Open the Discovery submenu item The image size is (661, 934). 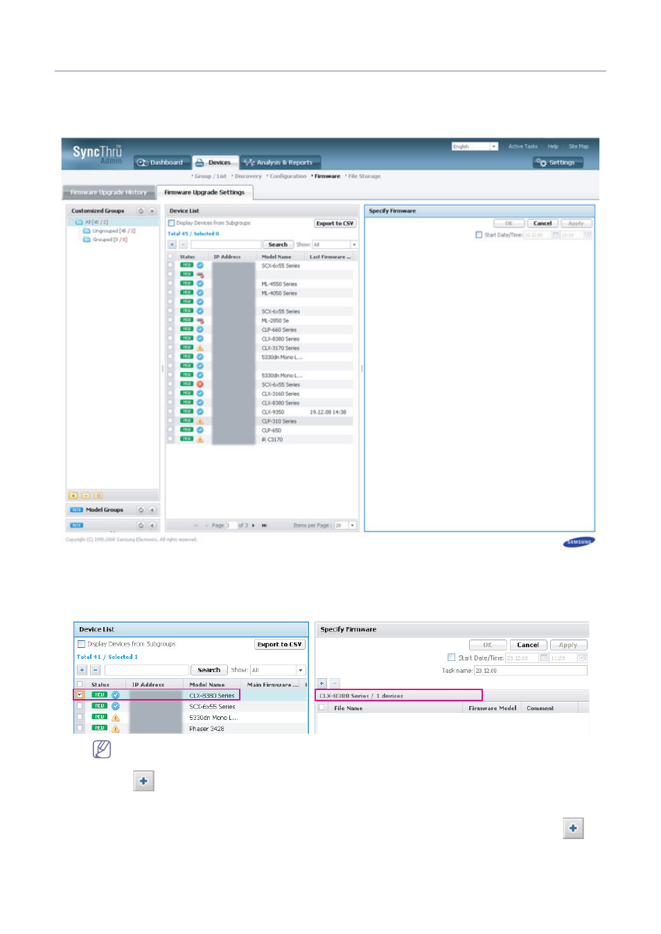click(247, 176)
